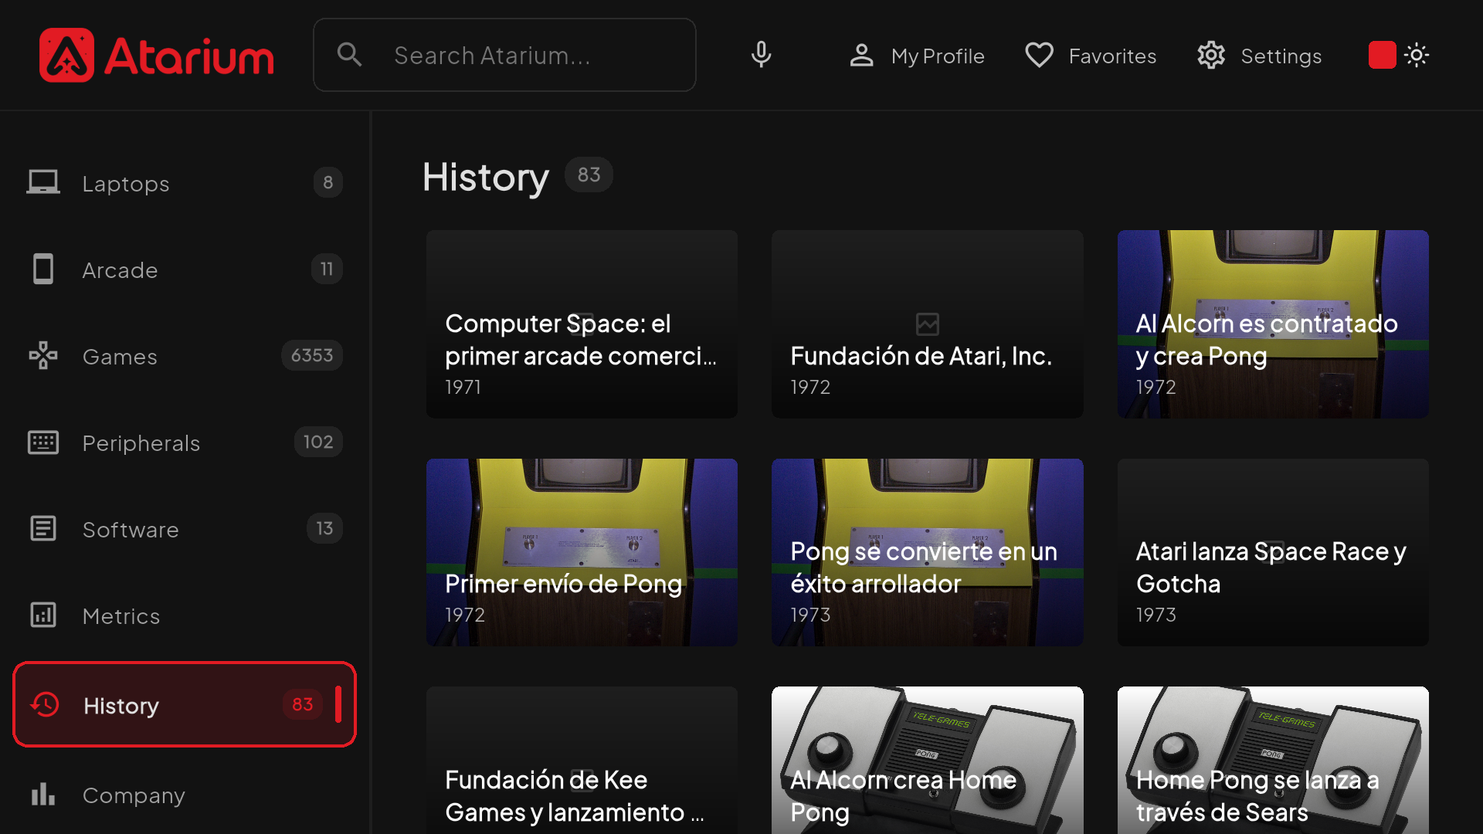The image size is (1483, 834).
Task: Open Home Pong se lanza Sears card
Action: coord(1273,761)
